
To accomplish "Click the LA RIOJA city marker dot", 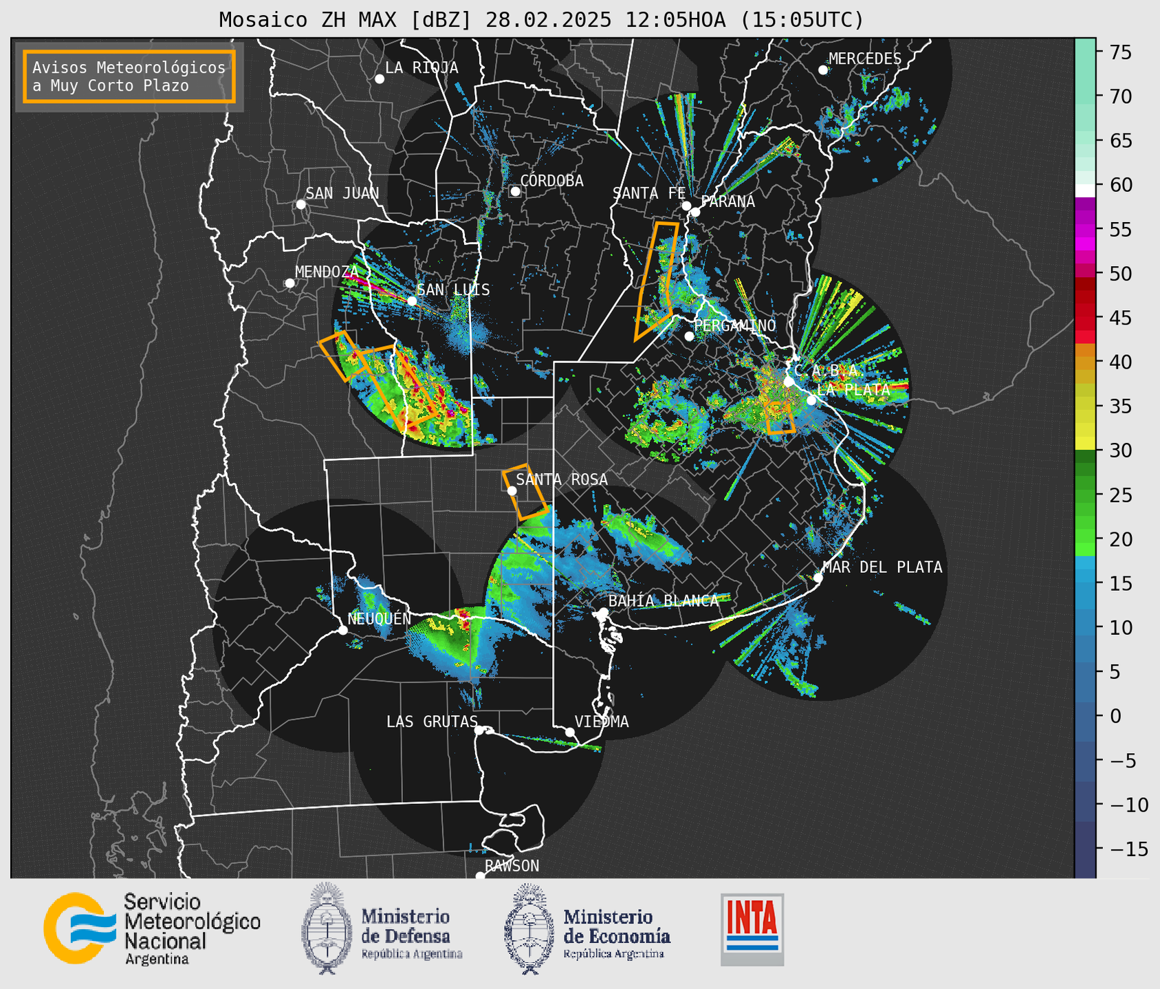I will pyautogui.click(x=380, y=79).
